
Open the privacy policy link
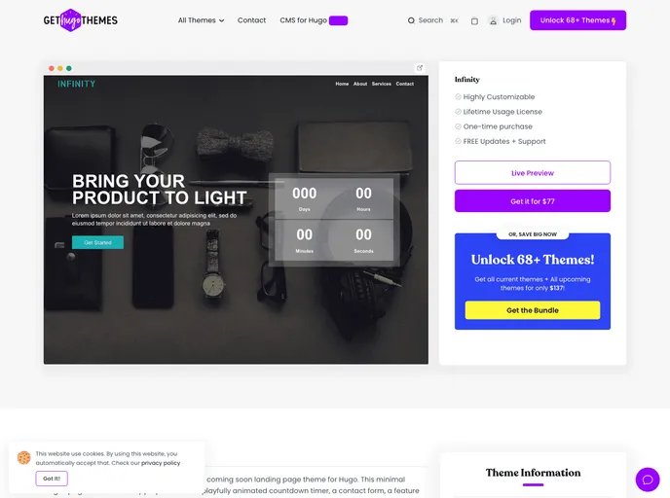pos(161,463)
